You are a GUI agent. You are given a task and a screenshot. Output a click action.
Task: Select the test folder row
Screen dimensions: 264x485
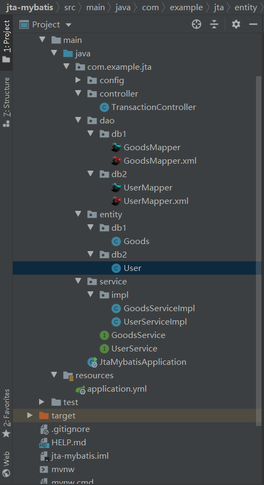138,402
